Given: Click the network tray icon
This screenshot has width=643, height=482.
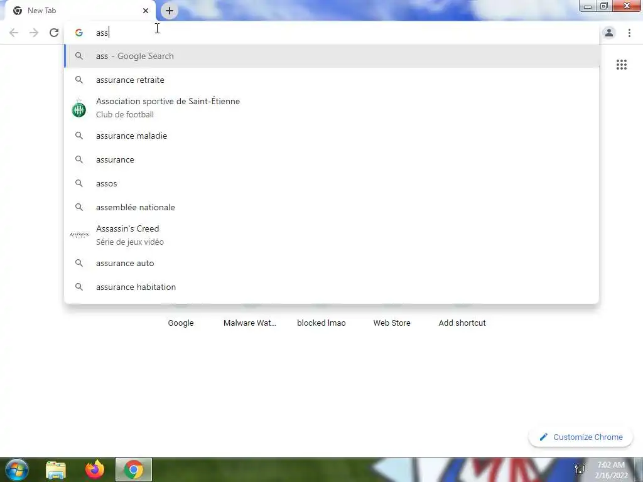Looking at the screenshot, I should coord(580,469).
